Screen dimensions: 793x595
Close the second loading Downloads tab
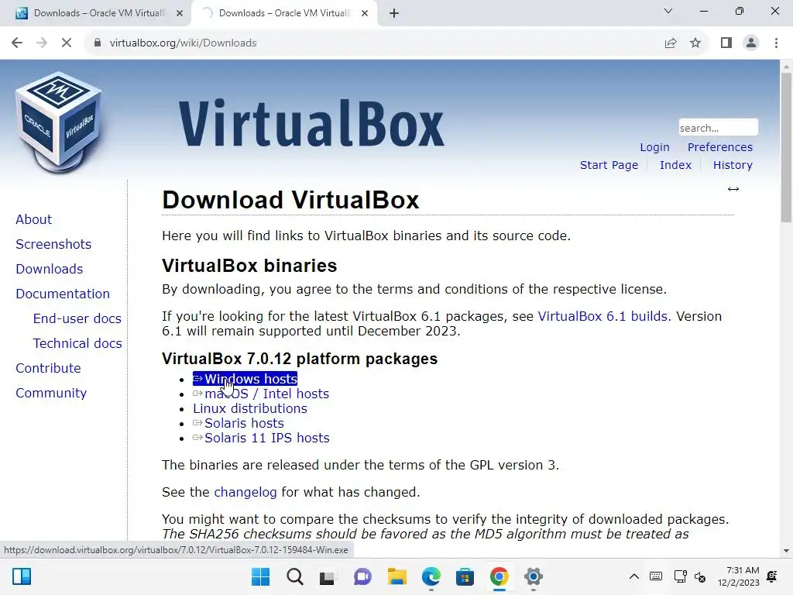tap(365, 13)
